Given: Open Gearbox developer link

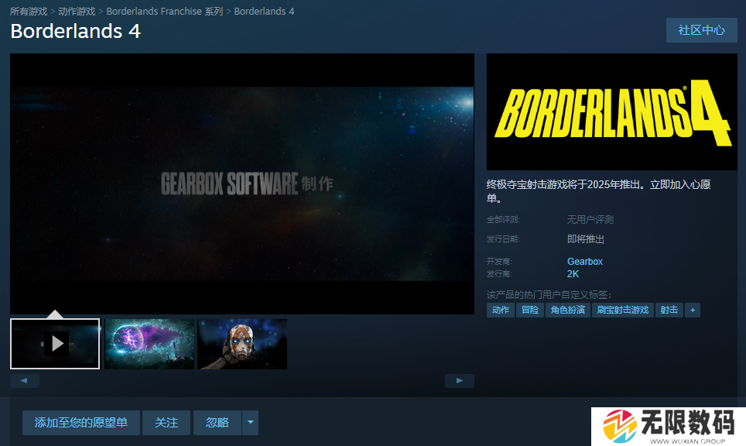Looking at the screenshot, I should 584,262.
